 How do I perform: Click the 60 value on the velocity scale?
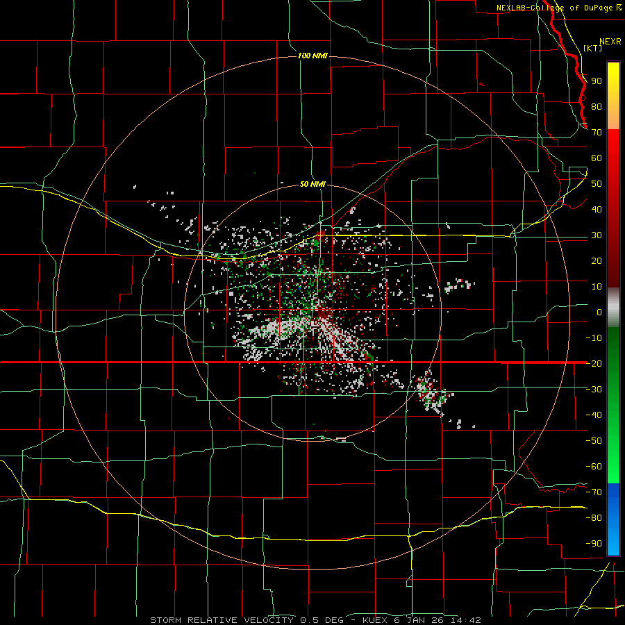pos(597,158)
